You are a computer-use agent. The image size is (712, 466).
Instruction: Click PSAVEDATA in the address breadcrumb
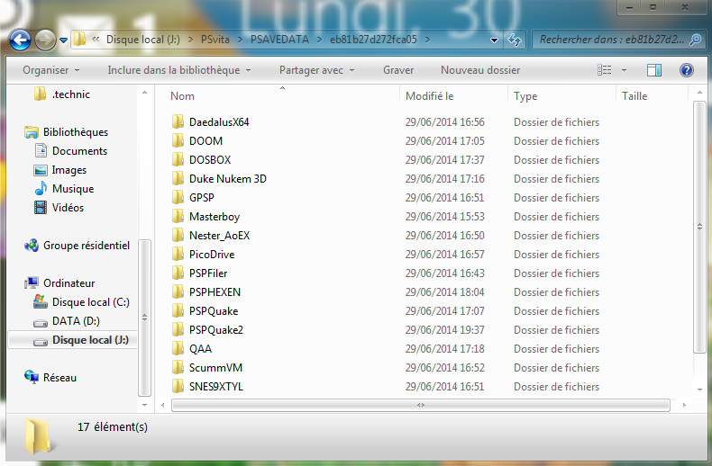279,40
